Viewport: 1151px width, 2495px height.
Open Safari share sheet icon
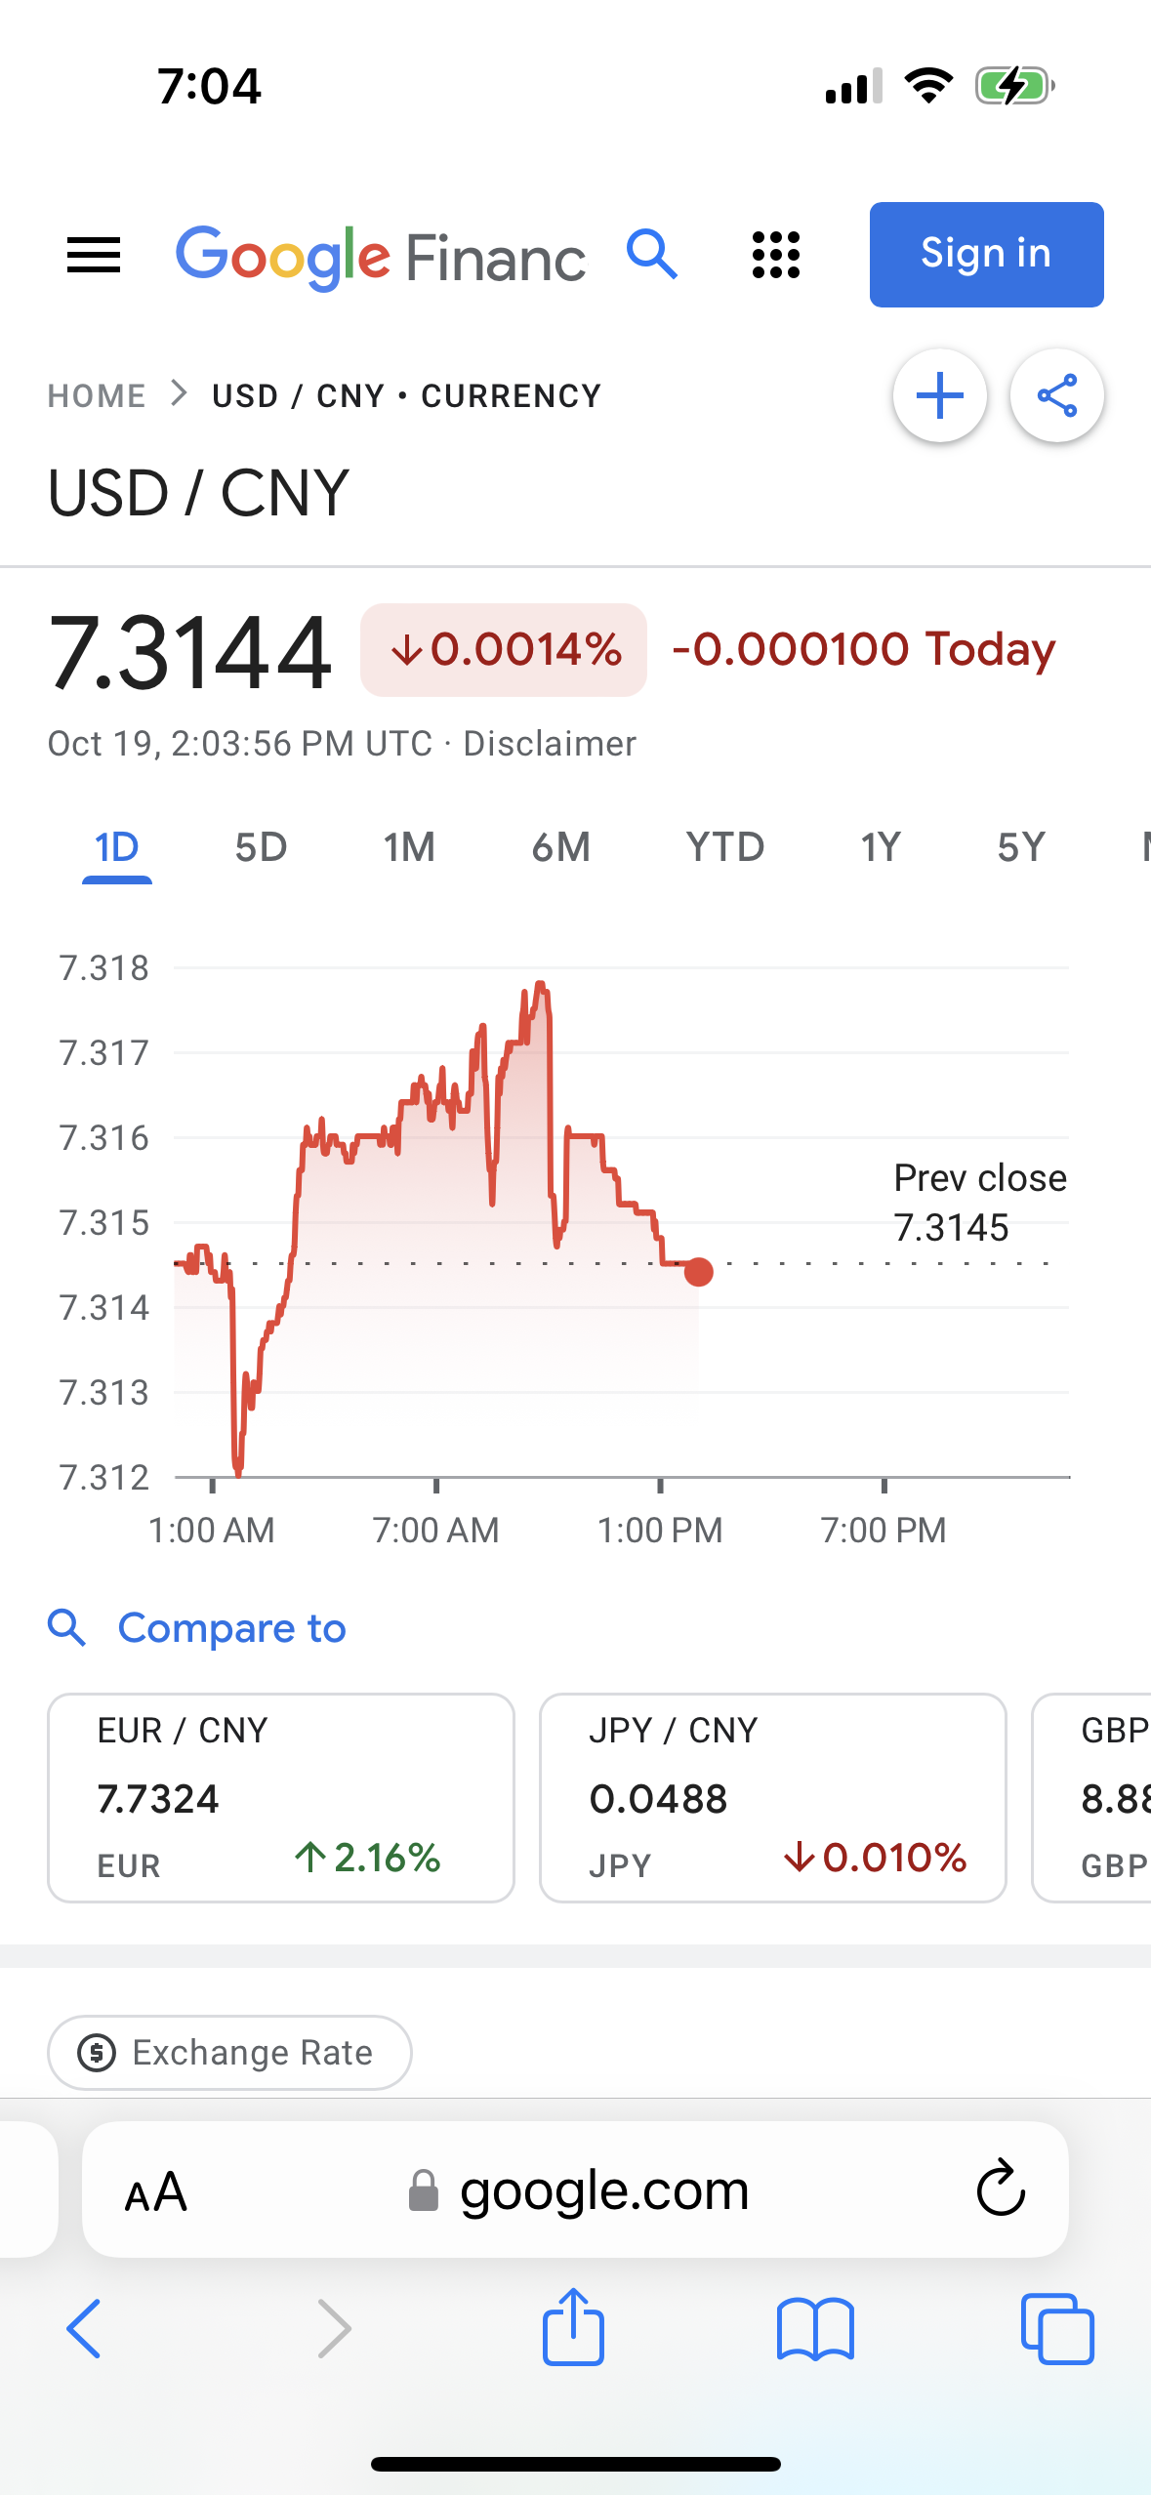tap(573, 2328)
